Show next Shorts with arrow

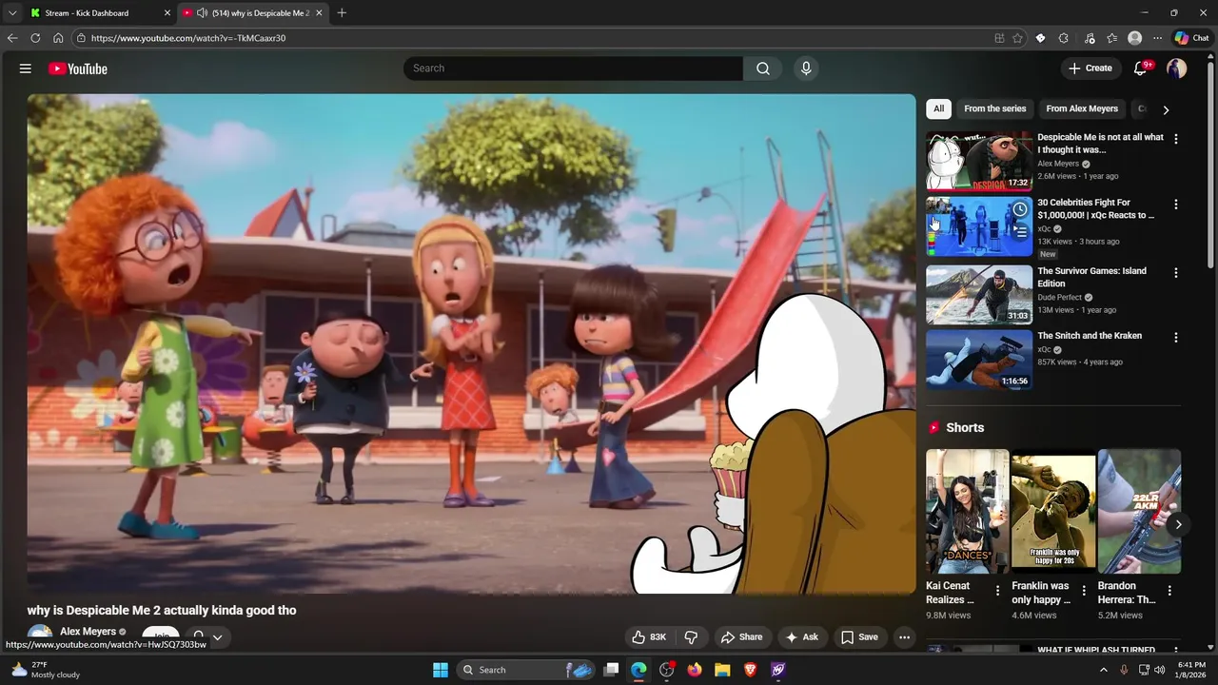click(x=1178, y=524)
